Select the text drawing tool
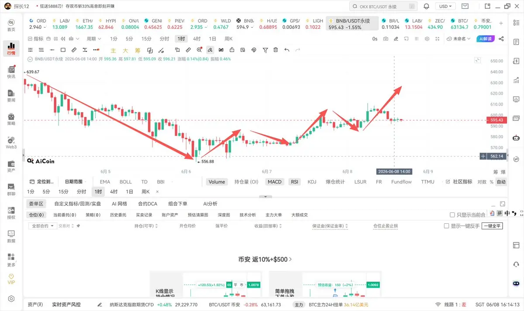 tap(85, 50)
